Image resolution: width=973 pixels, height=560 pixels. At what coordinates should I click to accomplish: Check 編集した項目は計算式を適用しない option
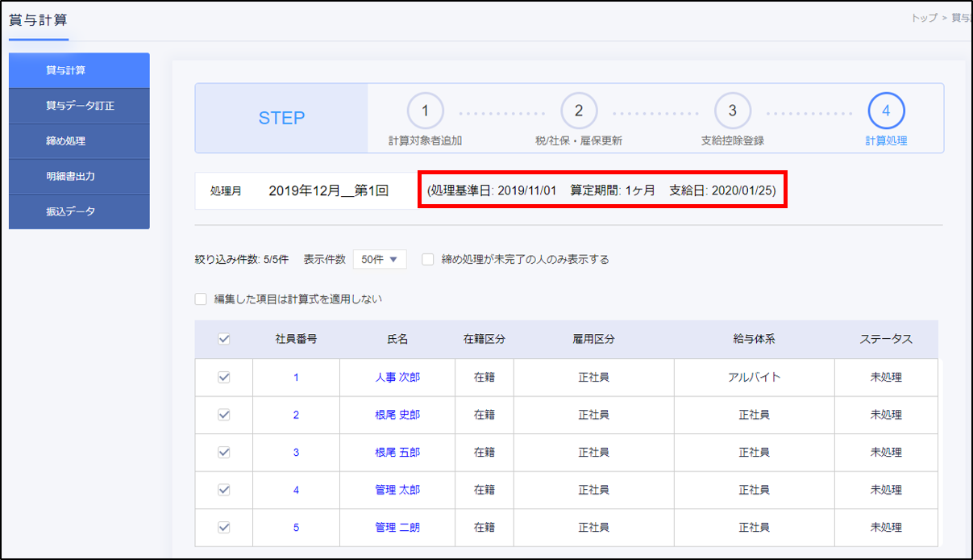[x=202, y=299]
